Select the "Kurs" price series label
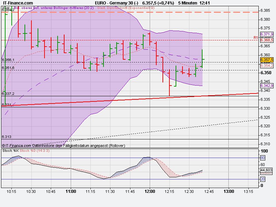Screen dimensions: 276x207 (5, 7)
